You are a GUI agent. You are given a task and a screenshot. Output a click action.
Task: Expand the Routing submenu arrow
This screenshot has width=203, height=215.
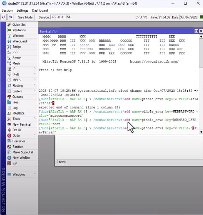coord(35,85)
